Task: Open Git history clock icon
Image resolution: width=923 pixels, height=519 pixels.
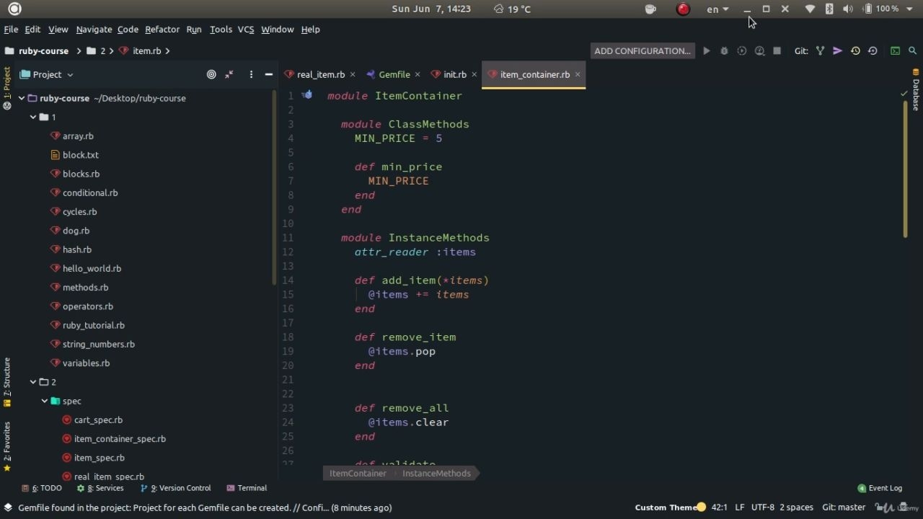Action: click(855, 51)
